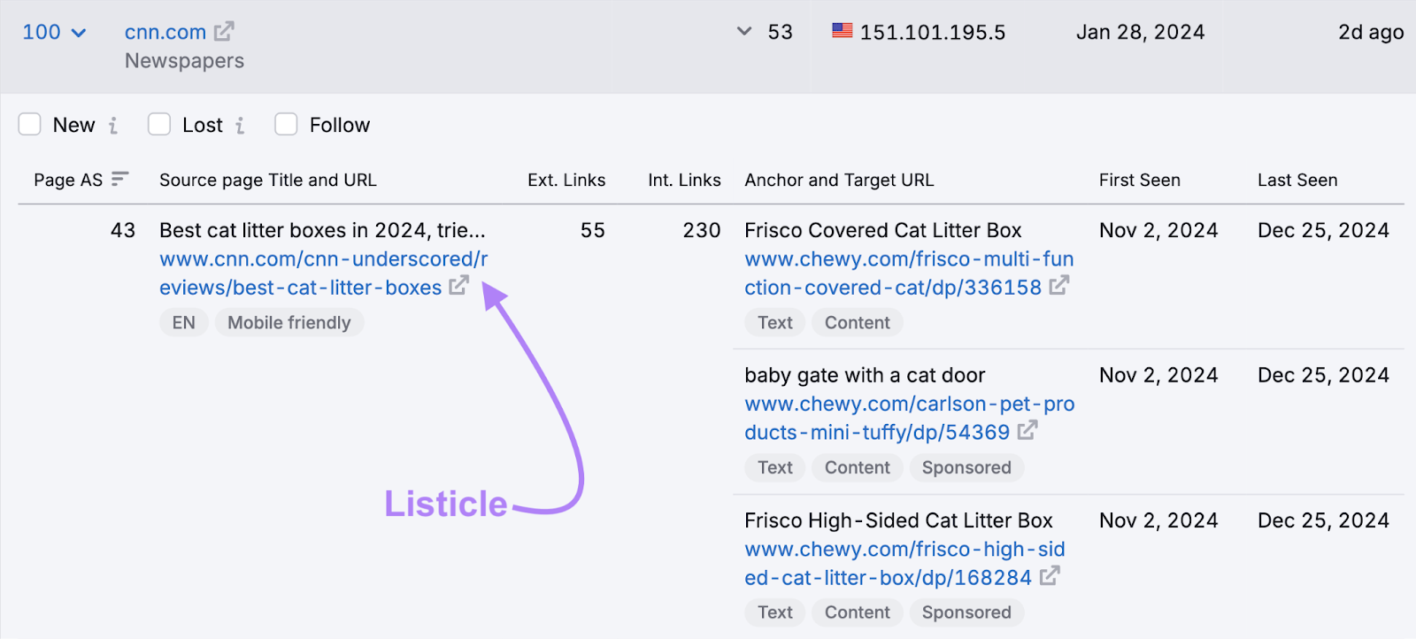Check the New backlinks checkbox
Screen dimensions: 1416x639
[x=29, y=125]
